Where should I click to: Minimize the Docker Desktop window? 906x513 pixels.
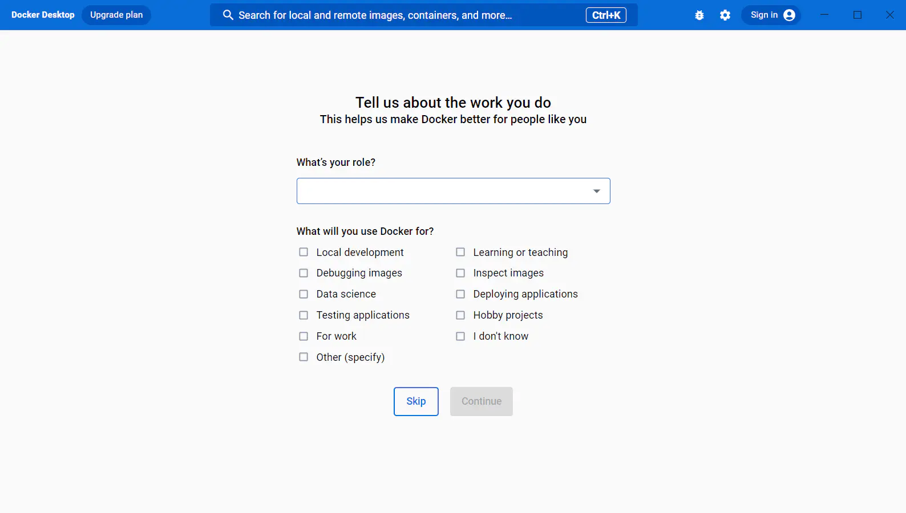[x=824, y=15]
